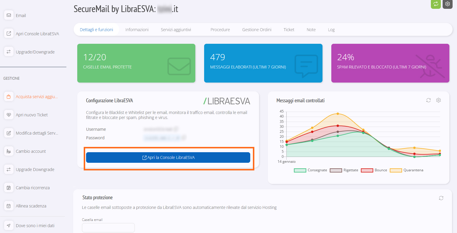
Task: Click the 'Le caselle email sottoposte a protezione' text
Action: click(x=179, y=207)
